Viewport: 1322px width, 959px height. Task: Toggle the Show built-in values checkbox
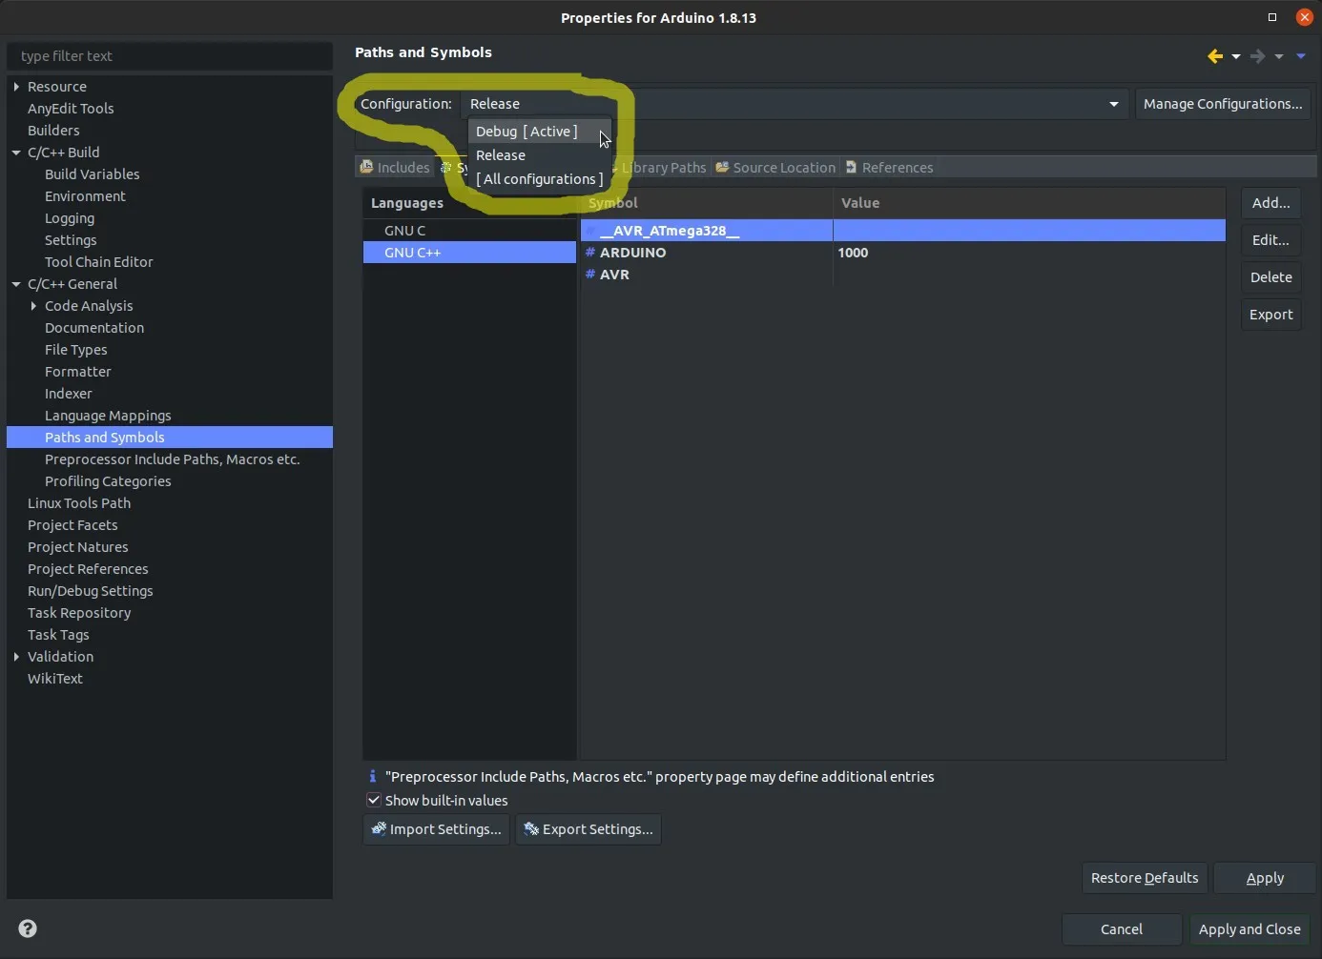pyautogui.click(x=374, y=800)
